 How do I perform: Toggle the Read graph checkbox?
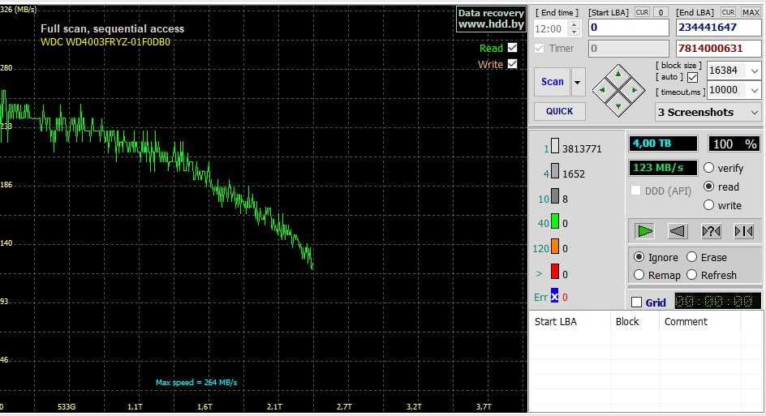[512, 47]
